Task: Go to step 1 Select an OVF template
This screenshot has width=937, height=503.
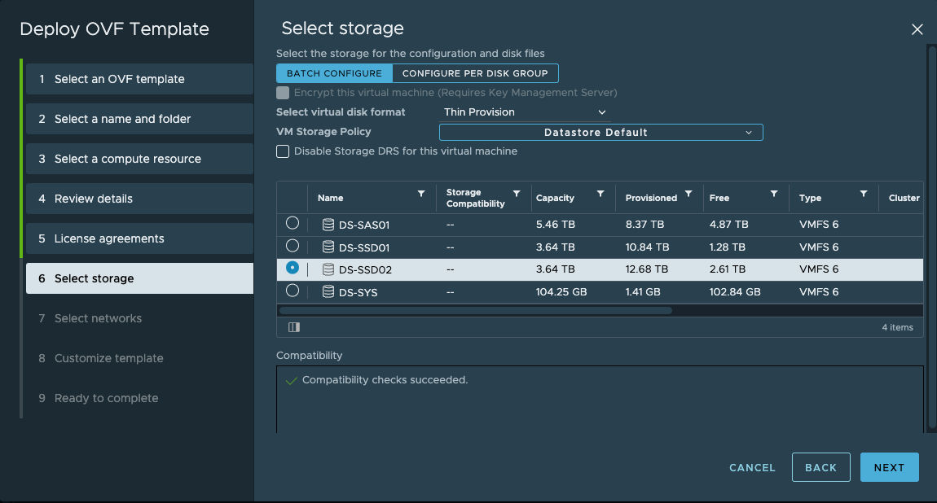Action: tap(140, 79)
